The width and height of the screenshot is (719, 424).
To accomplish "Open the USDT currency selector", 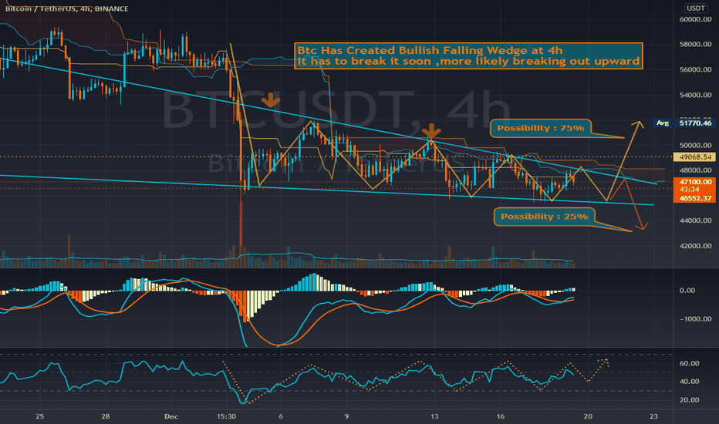I will (x=695, y=8).
